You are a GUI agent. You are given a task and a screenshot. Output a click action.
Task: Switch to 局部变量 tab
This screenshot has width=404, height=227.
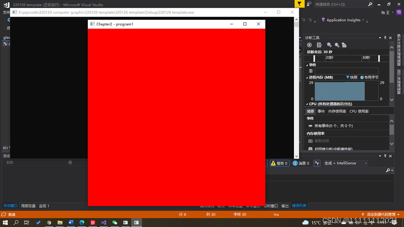(x=28, y=206)
